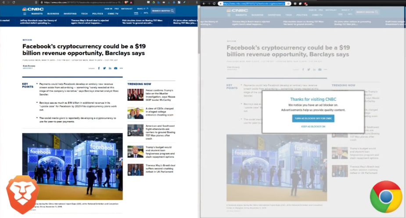The image size is (406, 218).
Task: Click the Search Quotes magnifier in left window
Action: click(x=172, y=11)
